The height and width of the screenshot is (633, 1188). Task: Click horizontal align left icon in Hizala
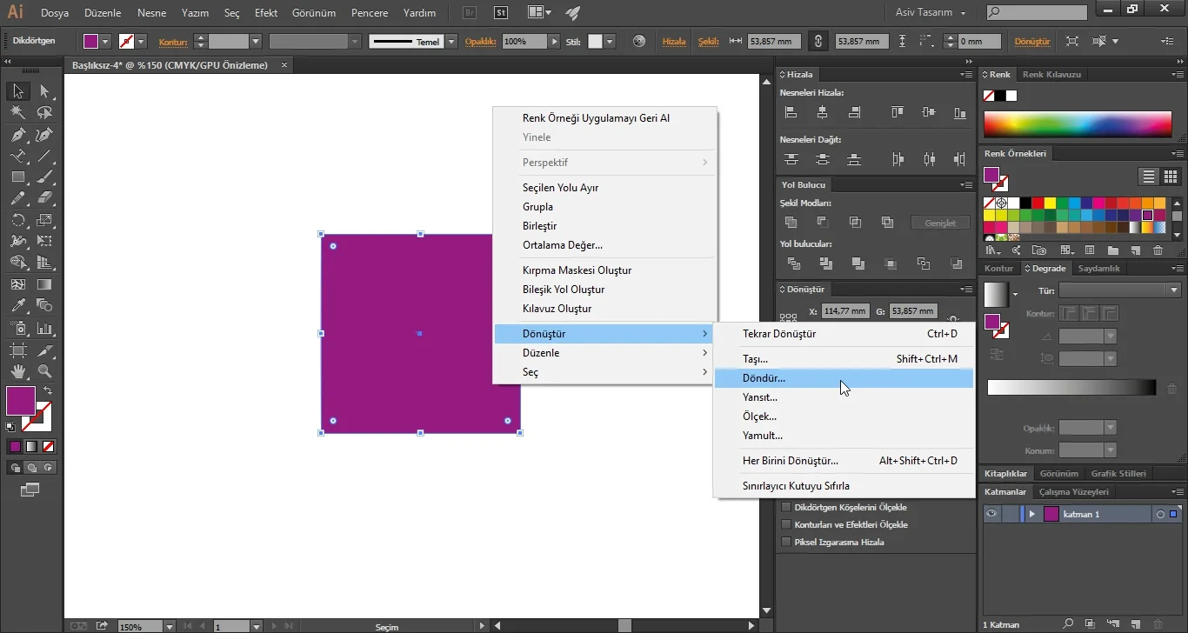click(x=791, y=112)
